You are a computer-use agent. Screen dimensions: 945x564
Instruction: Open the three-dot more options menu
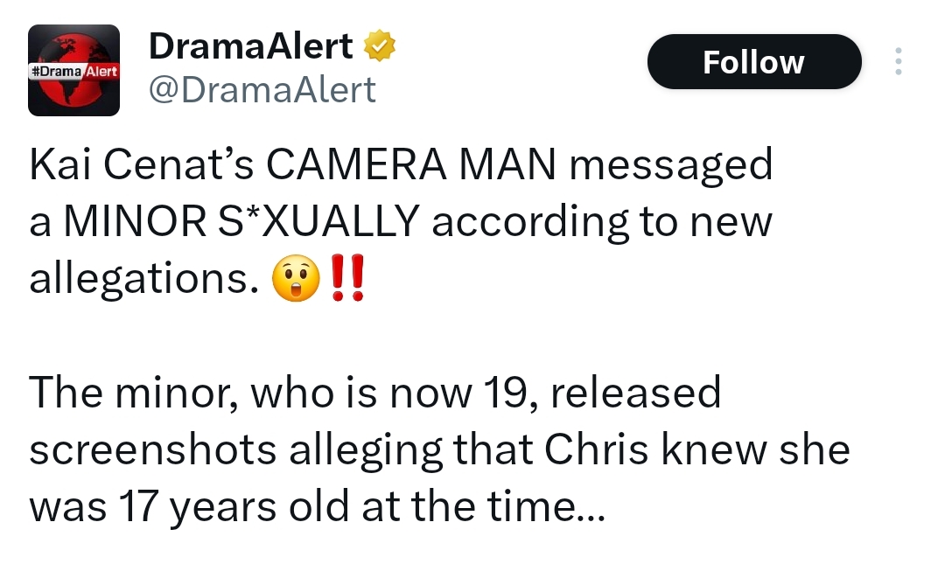pyautogui.click(x=897, y=62)
